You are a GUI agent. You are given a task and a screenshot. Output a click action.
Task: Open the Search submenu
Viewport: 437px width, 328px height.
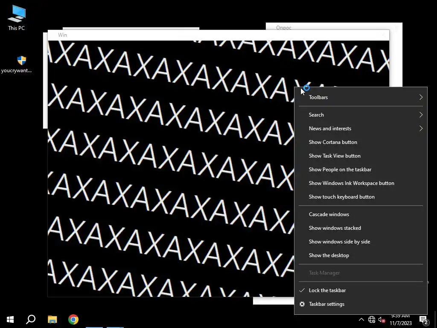[x=361, y=115]
